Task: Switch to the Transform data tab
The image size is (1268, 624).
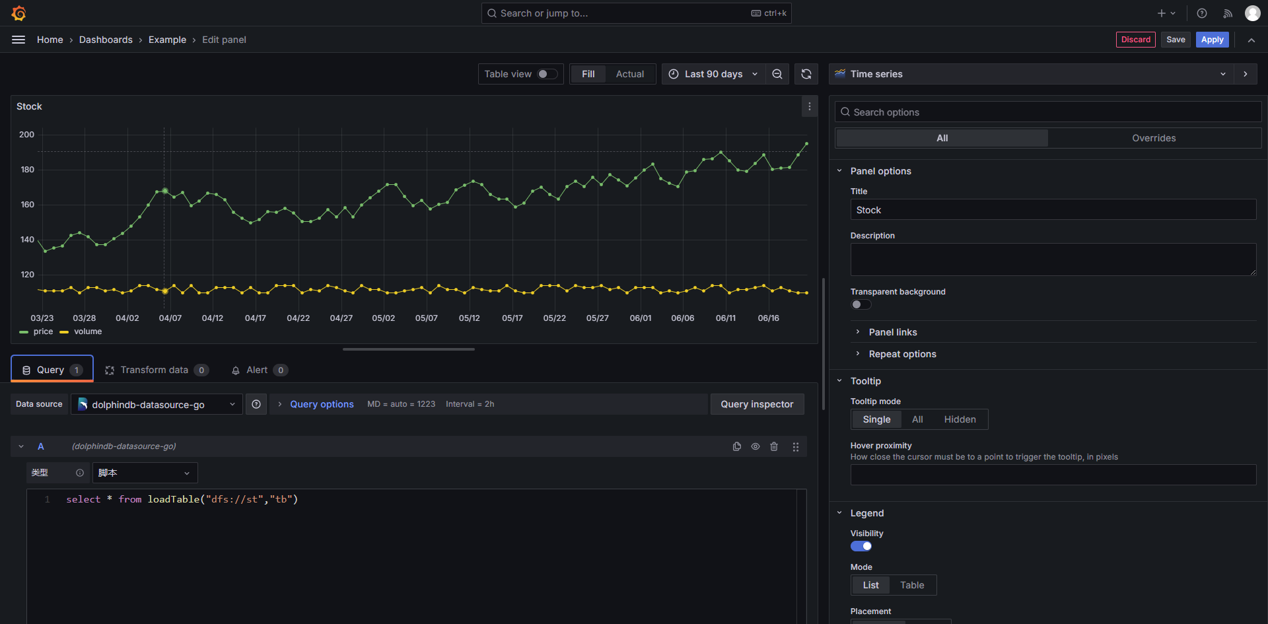Action: 157,370
